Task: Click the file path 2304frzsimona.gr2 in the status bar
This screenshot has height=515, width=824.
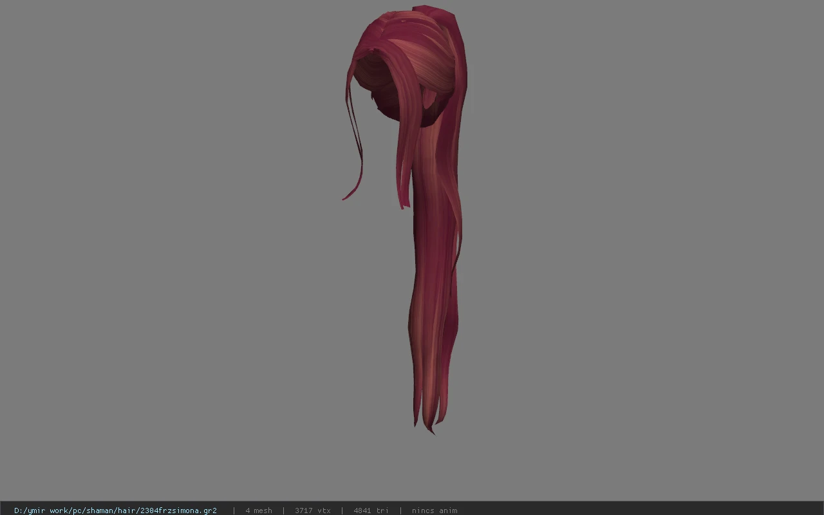Action: [115, 510]
